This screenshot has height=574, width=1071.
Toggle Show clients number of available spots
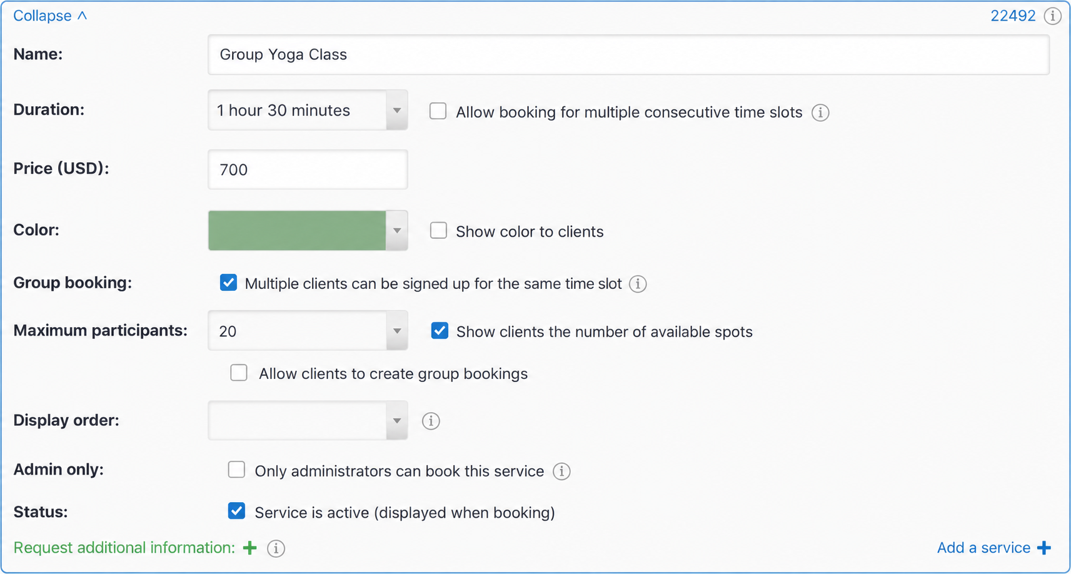point(440,331)
